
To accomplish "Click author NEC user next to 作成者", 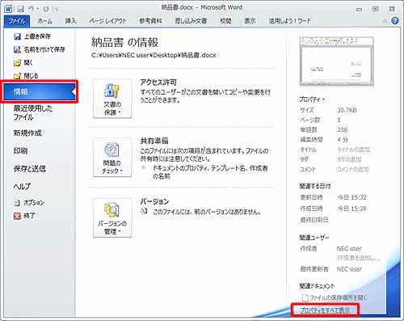I will point(349,248).
